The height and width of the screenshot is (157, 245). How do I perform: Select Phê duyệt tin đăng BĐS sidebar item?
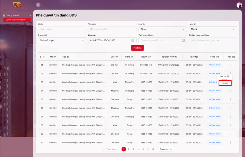17,20
